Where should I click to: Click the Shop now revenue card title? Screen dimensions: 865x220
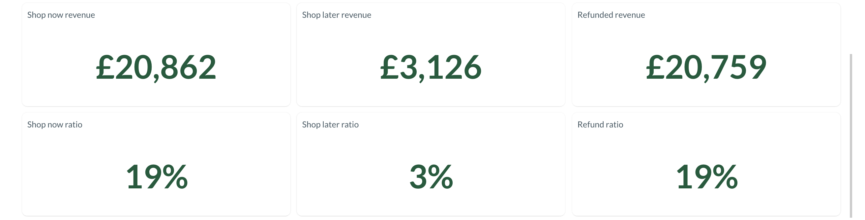coord(61,15)
